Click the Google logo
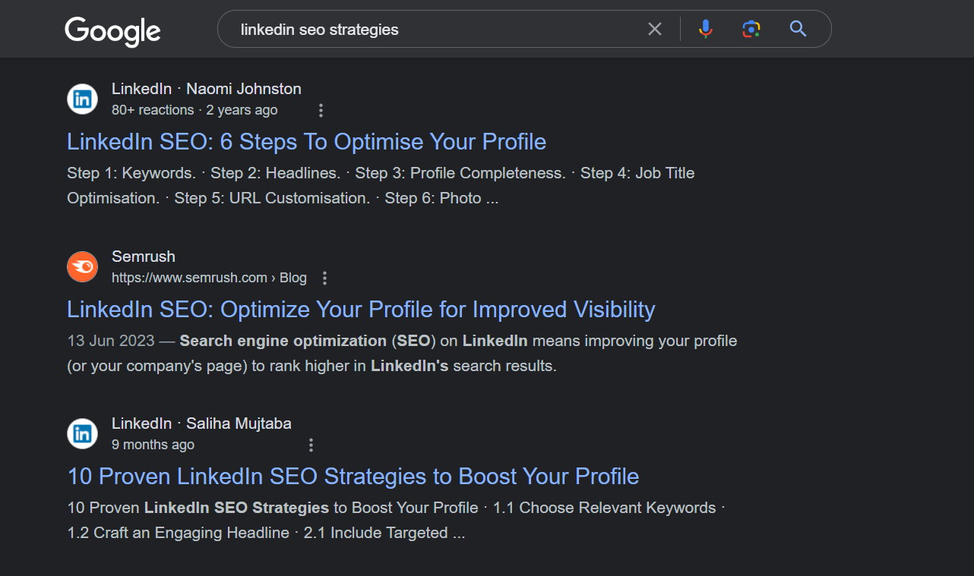974x576 pixels. coord(112,31)
